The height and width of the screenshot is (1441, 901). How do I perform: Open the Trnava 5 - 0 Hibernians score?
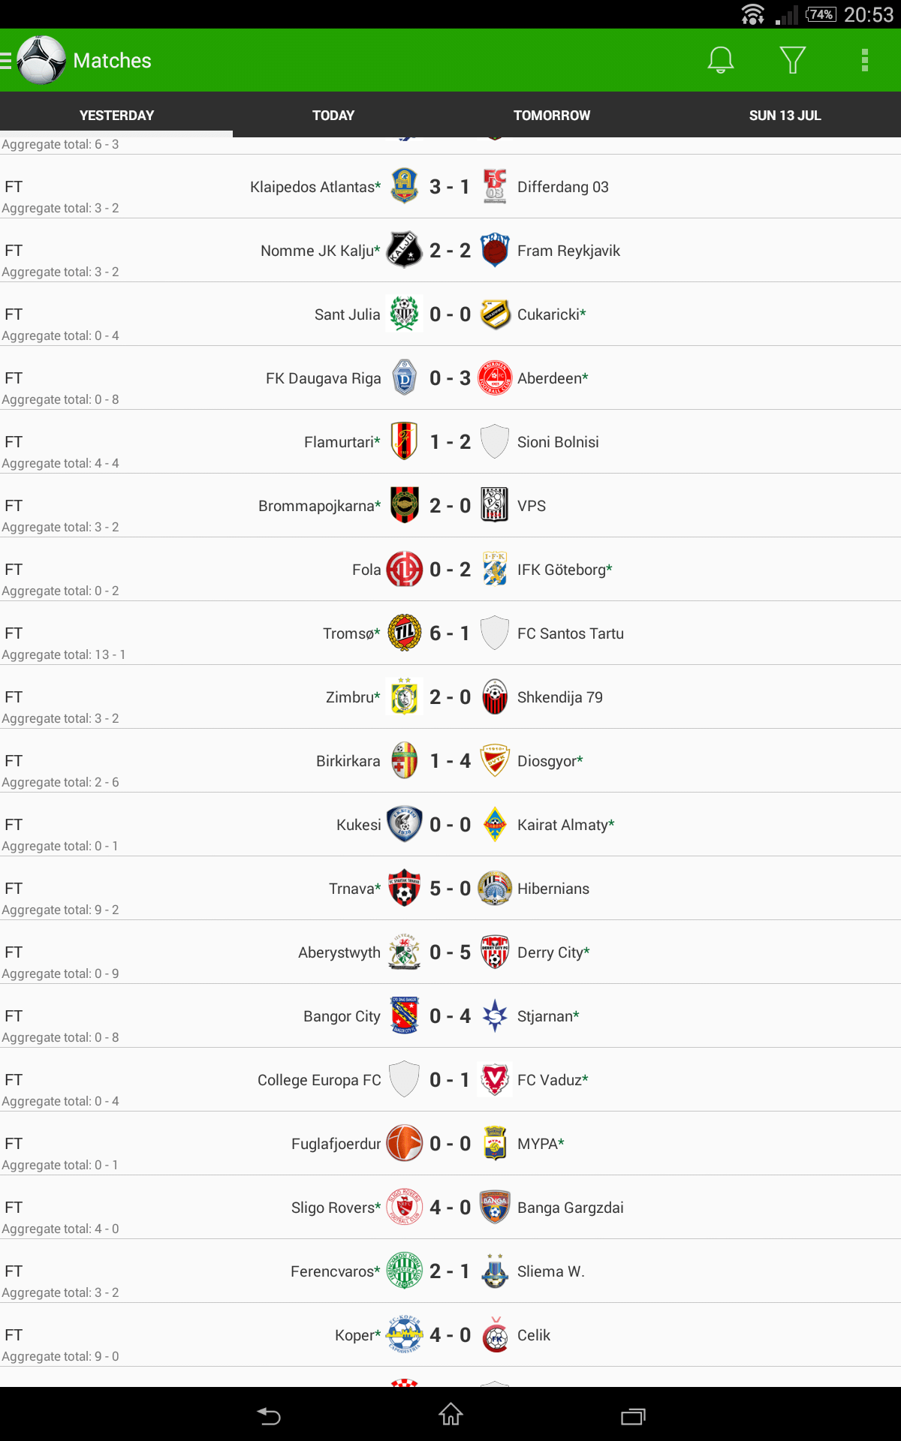[450, 889]
